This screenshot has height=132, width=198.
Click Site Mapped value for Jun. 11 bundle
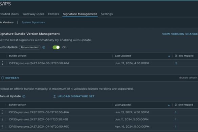176,119
